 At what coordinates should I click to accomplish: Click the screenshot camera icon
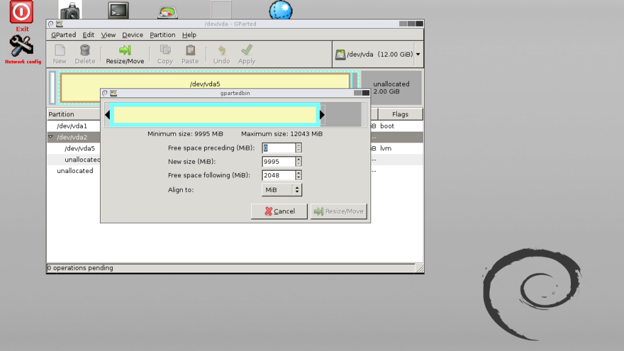click(69, 9)
